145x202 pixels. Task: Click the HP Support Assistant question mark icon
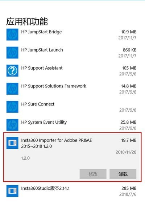12,71
